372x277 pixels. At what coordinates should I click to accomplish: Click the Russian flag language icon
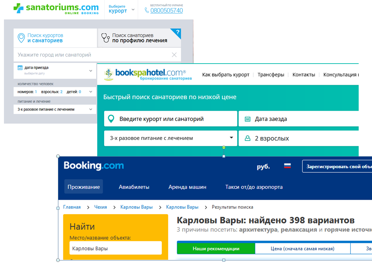point(287,166)
